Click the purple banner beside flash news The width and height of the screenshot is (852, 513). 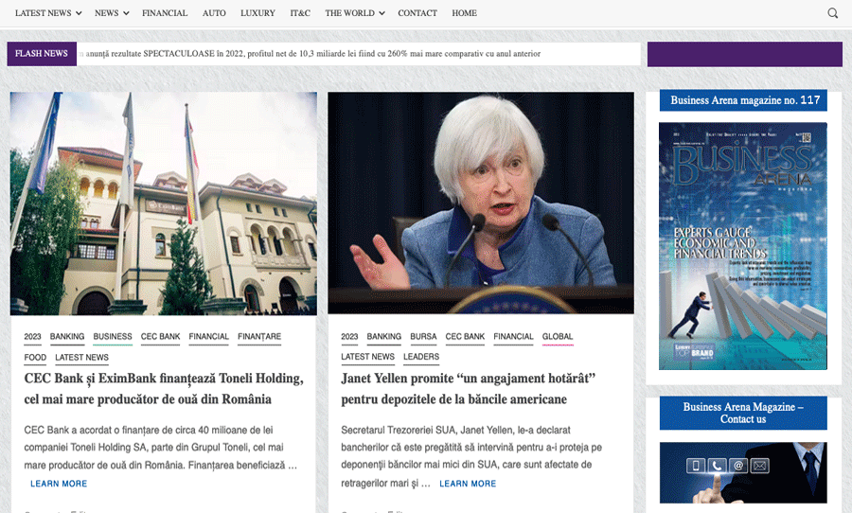(x=745, y=54)
